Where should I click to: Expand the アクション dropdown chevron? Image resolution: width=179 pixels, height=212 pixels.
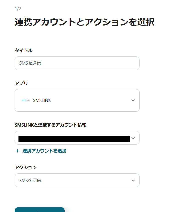click(133, 180)
